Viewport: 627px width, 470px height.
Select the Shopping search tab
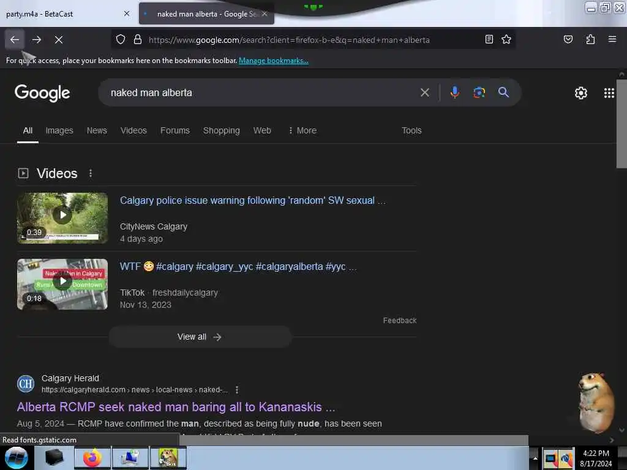tap(221, 131)
